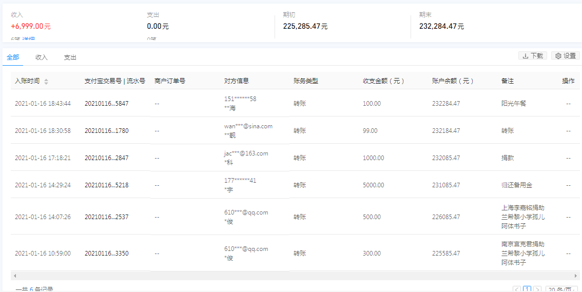Switch to the 收入 tab
The image size is (582, 292).
[x=42, y=57]
